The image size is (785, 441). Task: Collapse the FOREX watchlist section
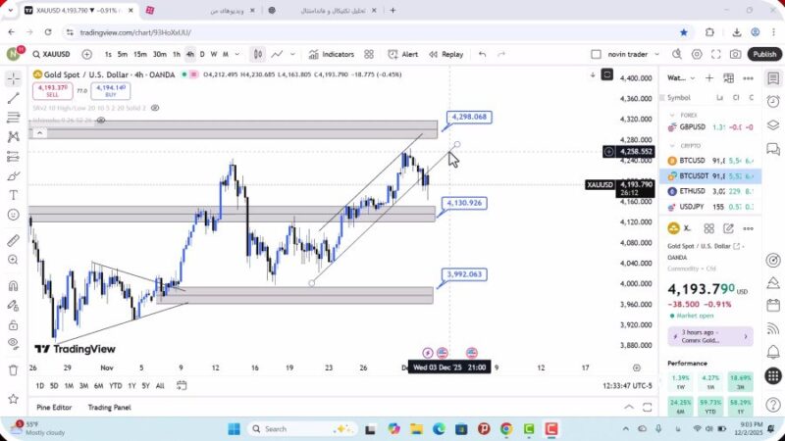(x=672, y=114)
